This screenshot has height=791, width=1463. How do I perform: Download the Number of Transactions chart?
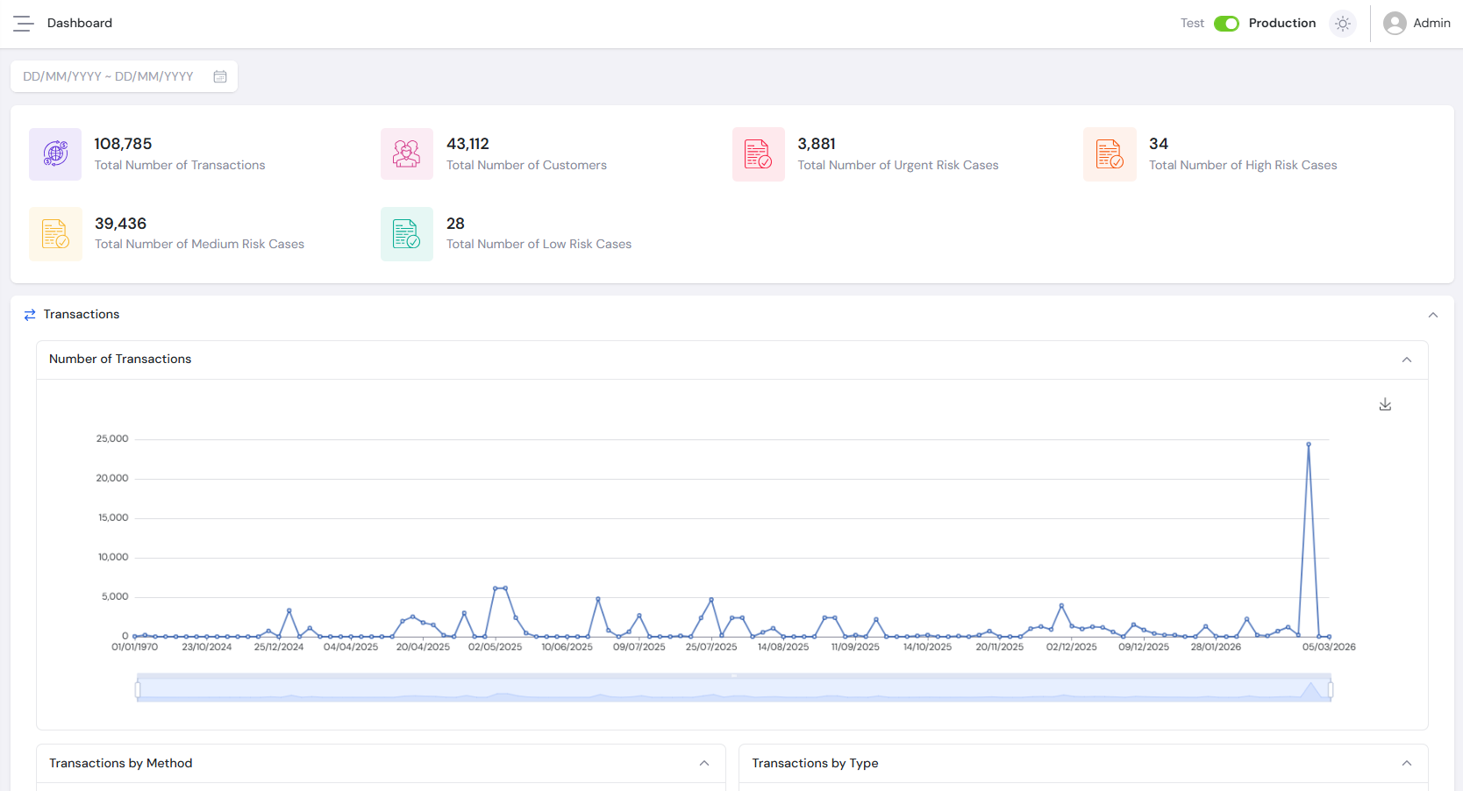1385,404
